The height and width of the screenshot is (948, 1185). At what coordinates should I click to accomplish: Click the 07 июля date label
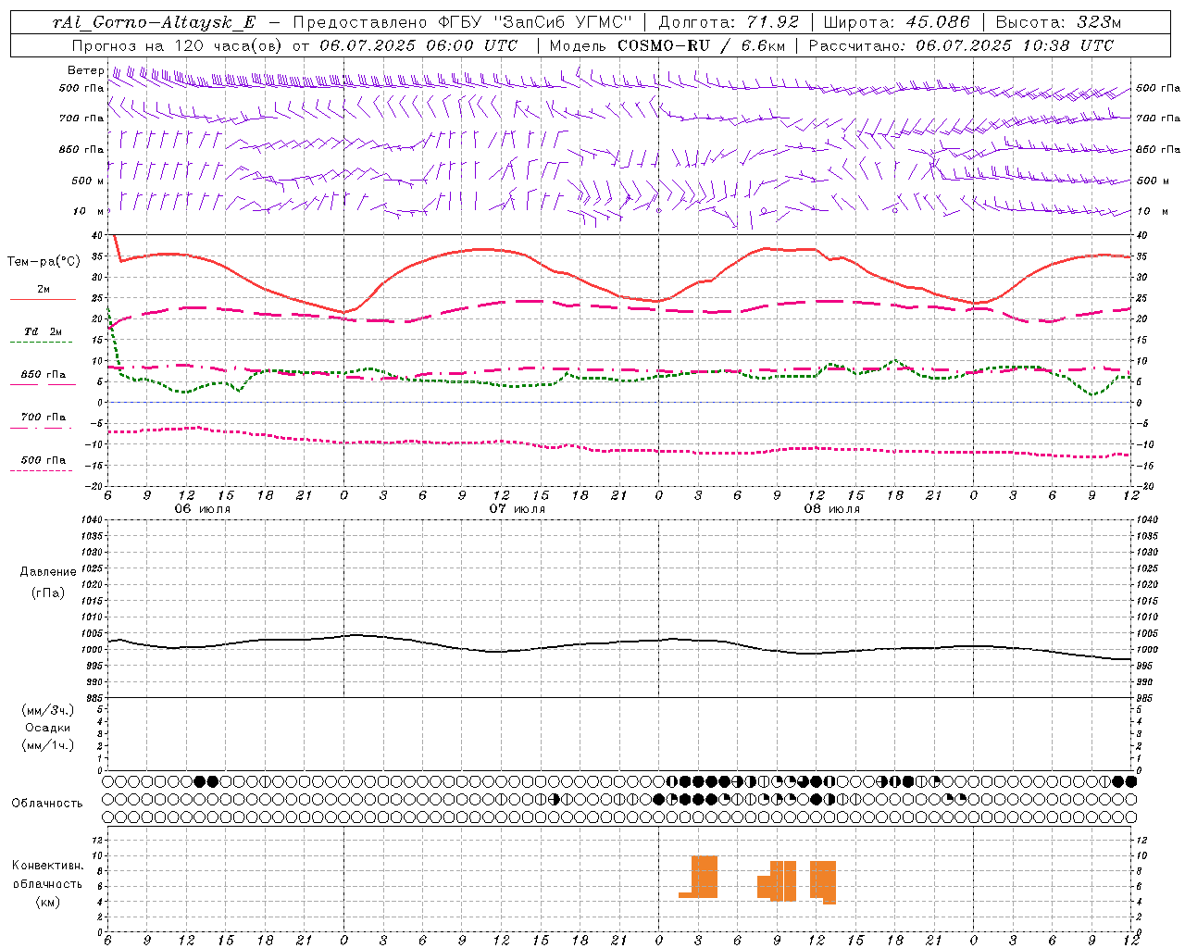point(518,509)
